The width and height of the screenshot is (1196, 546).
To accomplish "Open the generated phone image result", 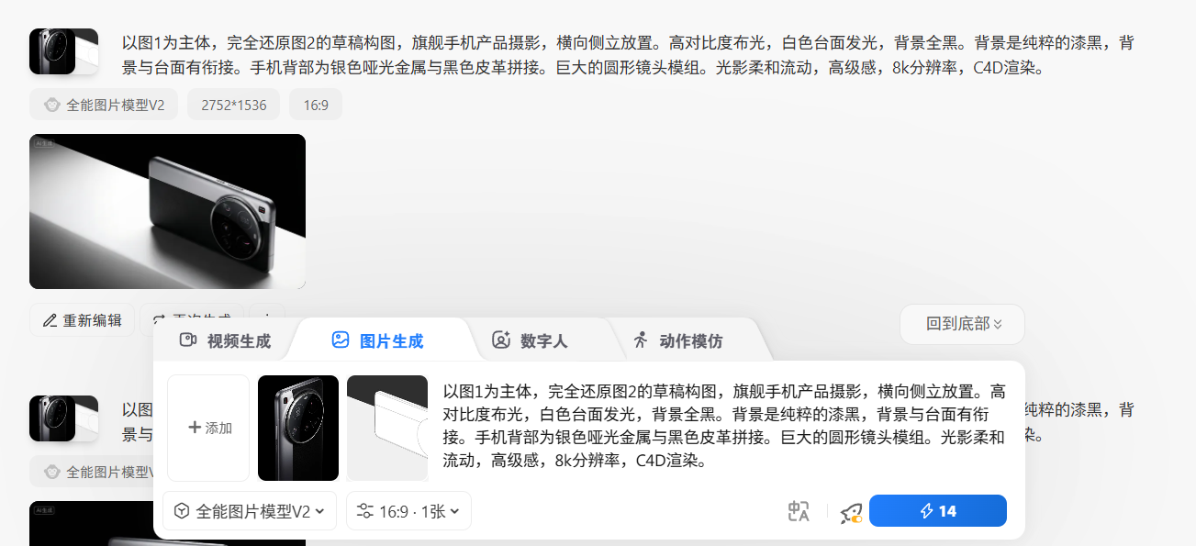I will tap(167, 211).
